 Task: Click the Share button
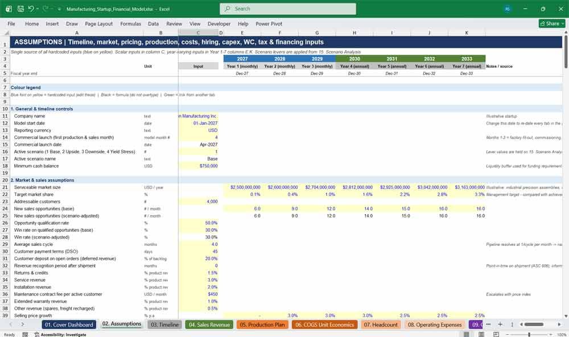click(x=552, y=23)
